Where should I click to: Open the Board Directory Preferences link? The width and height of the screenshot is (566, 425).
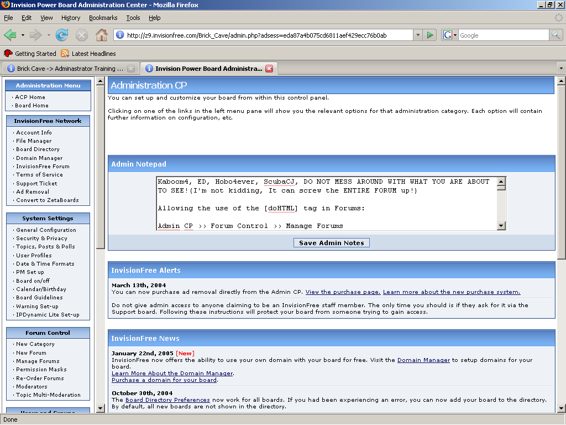[167, 400]
